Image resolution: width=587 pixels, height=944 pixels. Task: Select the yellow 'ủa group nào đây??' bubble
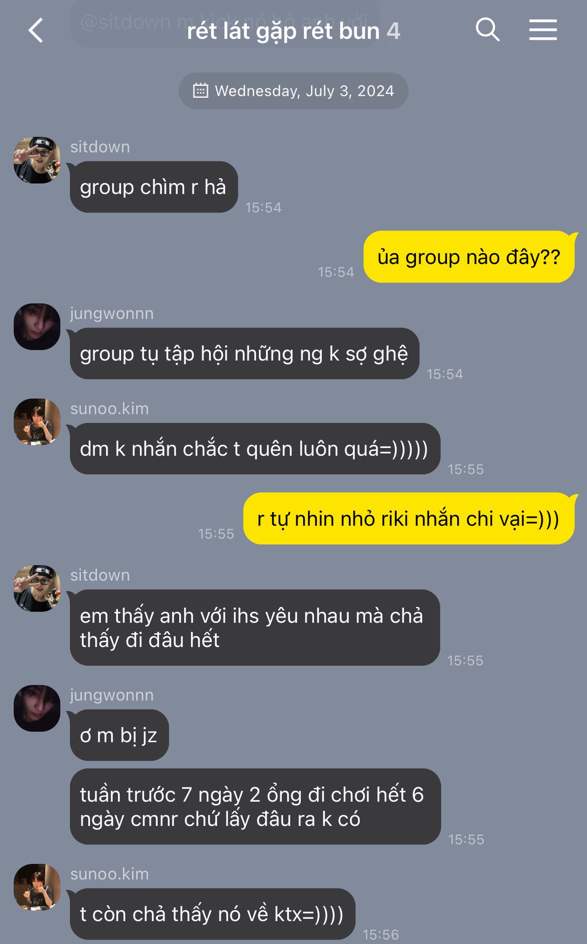(x=469, y=257)
